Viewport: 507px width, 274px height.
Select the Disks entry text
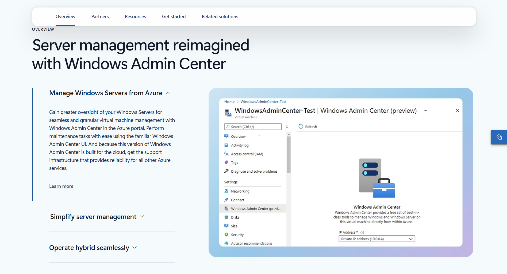235,217
